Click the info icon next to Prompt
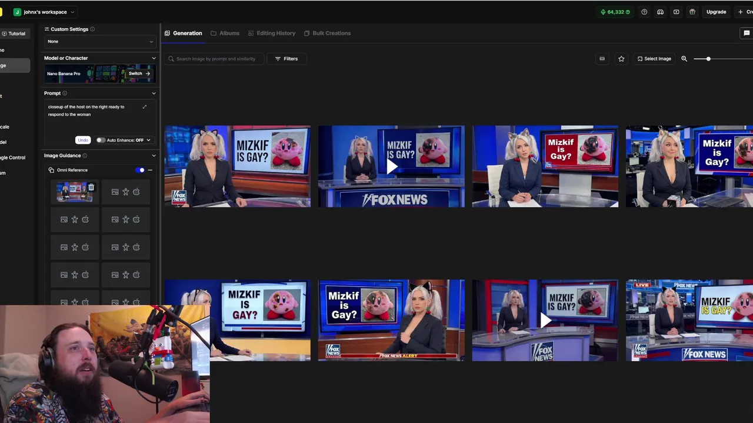753x423 pixels. point(65,93)
